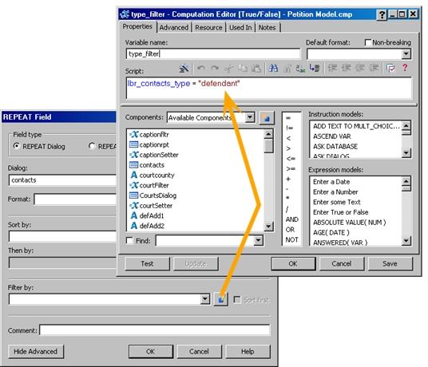
Task: Click Hide Advanced in REPEAT Field dialog
Action: (x=36, y=352)
